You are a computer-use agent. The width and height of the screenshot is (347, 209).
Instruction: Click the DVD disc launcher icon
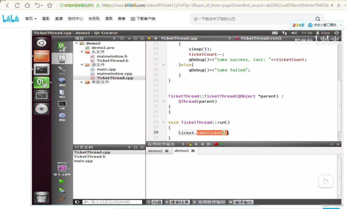pos(41,109)
